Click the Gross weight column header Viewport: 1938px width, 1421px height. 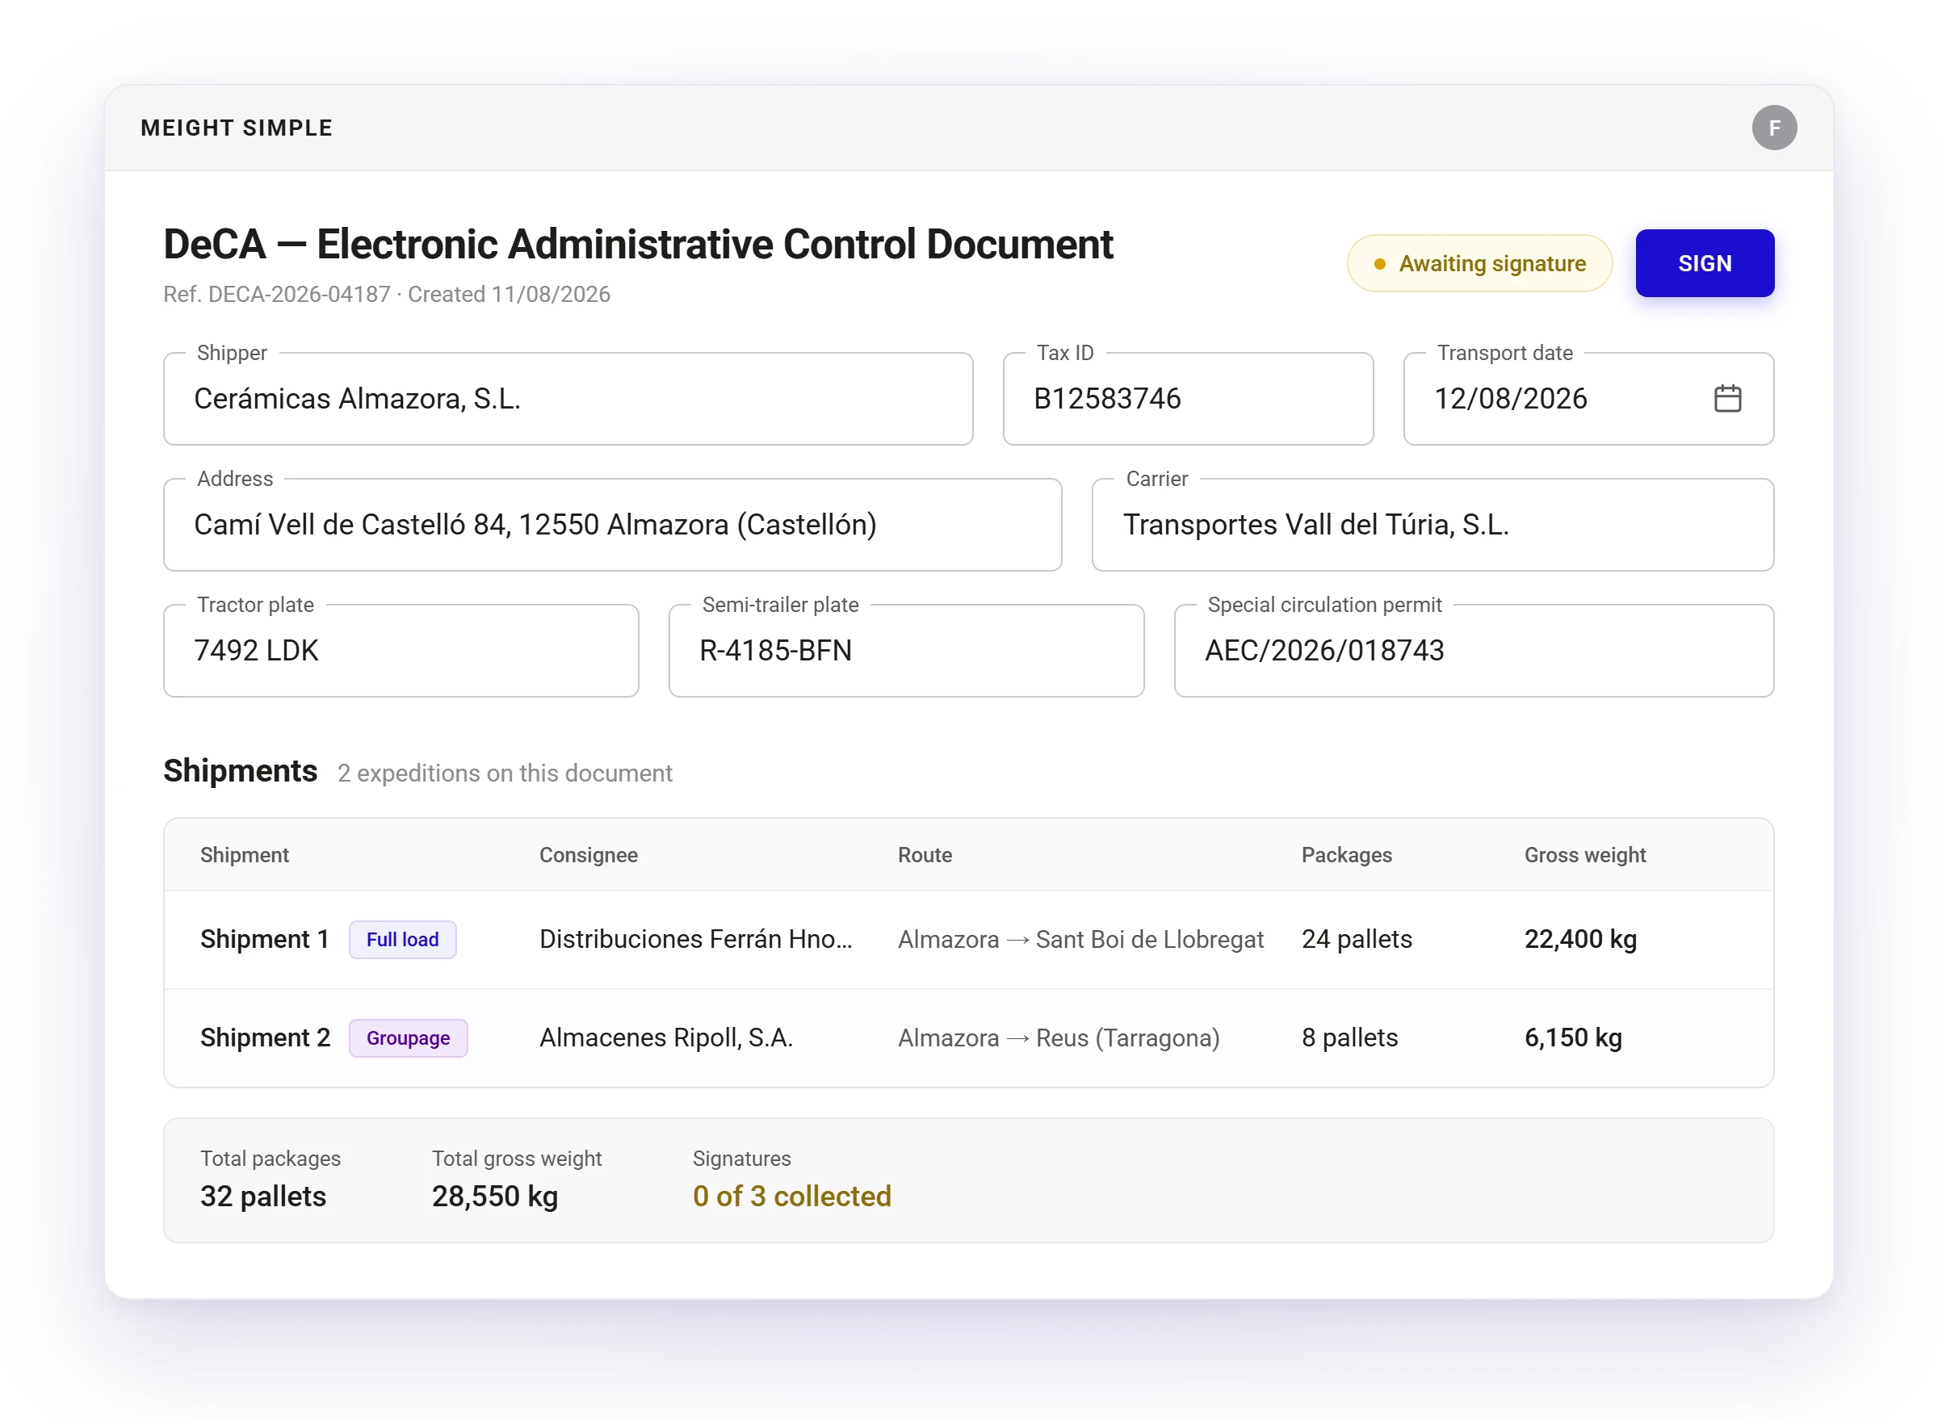point(1584,855)
